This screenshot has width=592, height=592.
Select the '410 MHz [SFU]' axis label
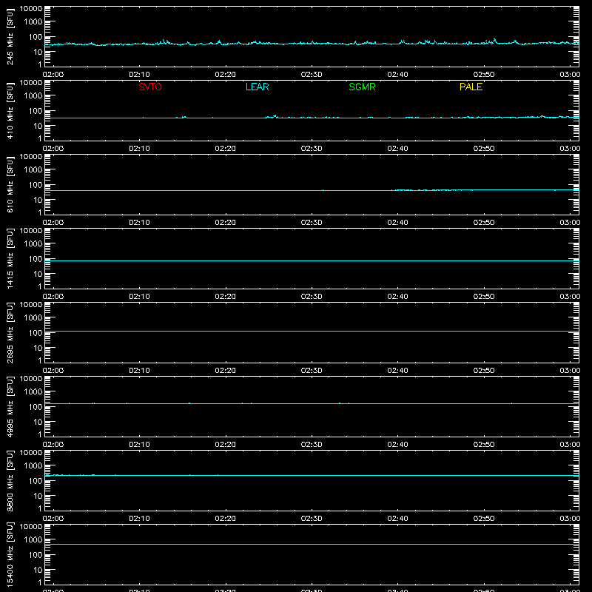[x=10, y=110]
